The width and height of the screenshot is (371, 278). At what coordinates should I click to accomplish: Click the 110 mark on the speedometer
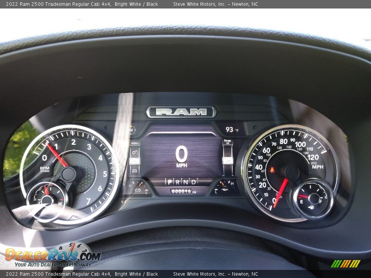[310, 149]
